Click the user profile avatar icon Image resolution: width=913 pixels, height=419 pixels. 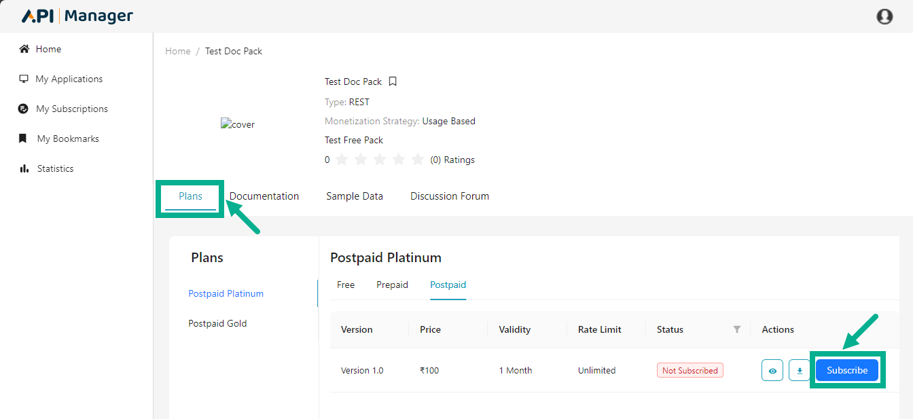pyautogui.click(x=884, y=16)
